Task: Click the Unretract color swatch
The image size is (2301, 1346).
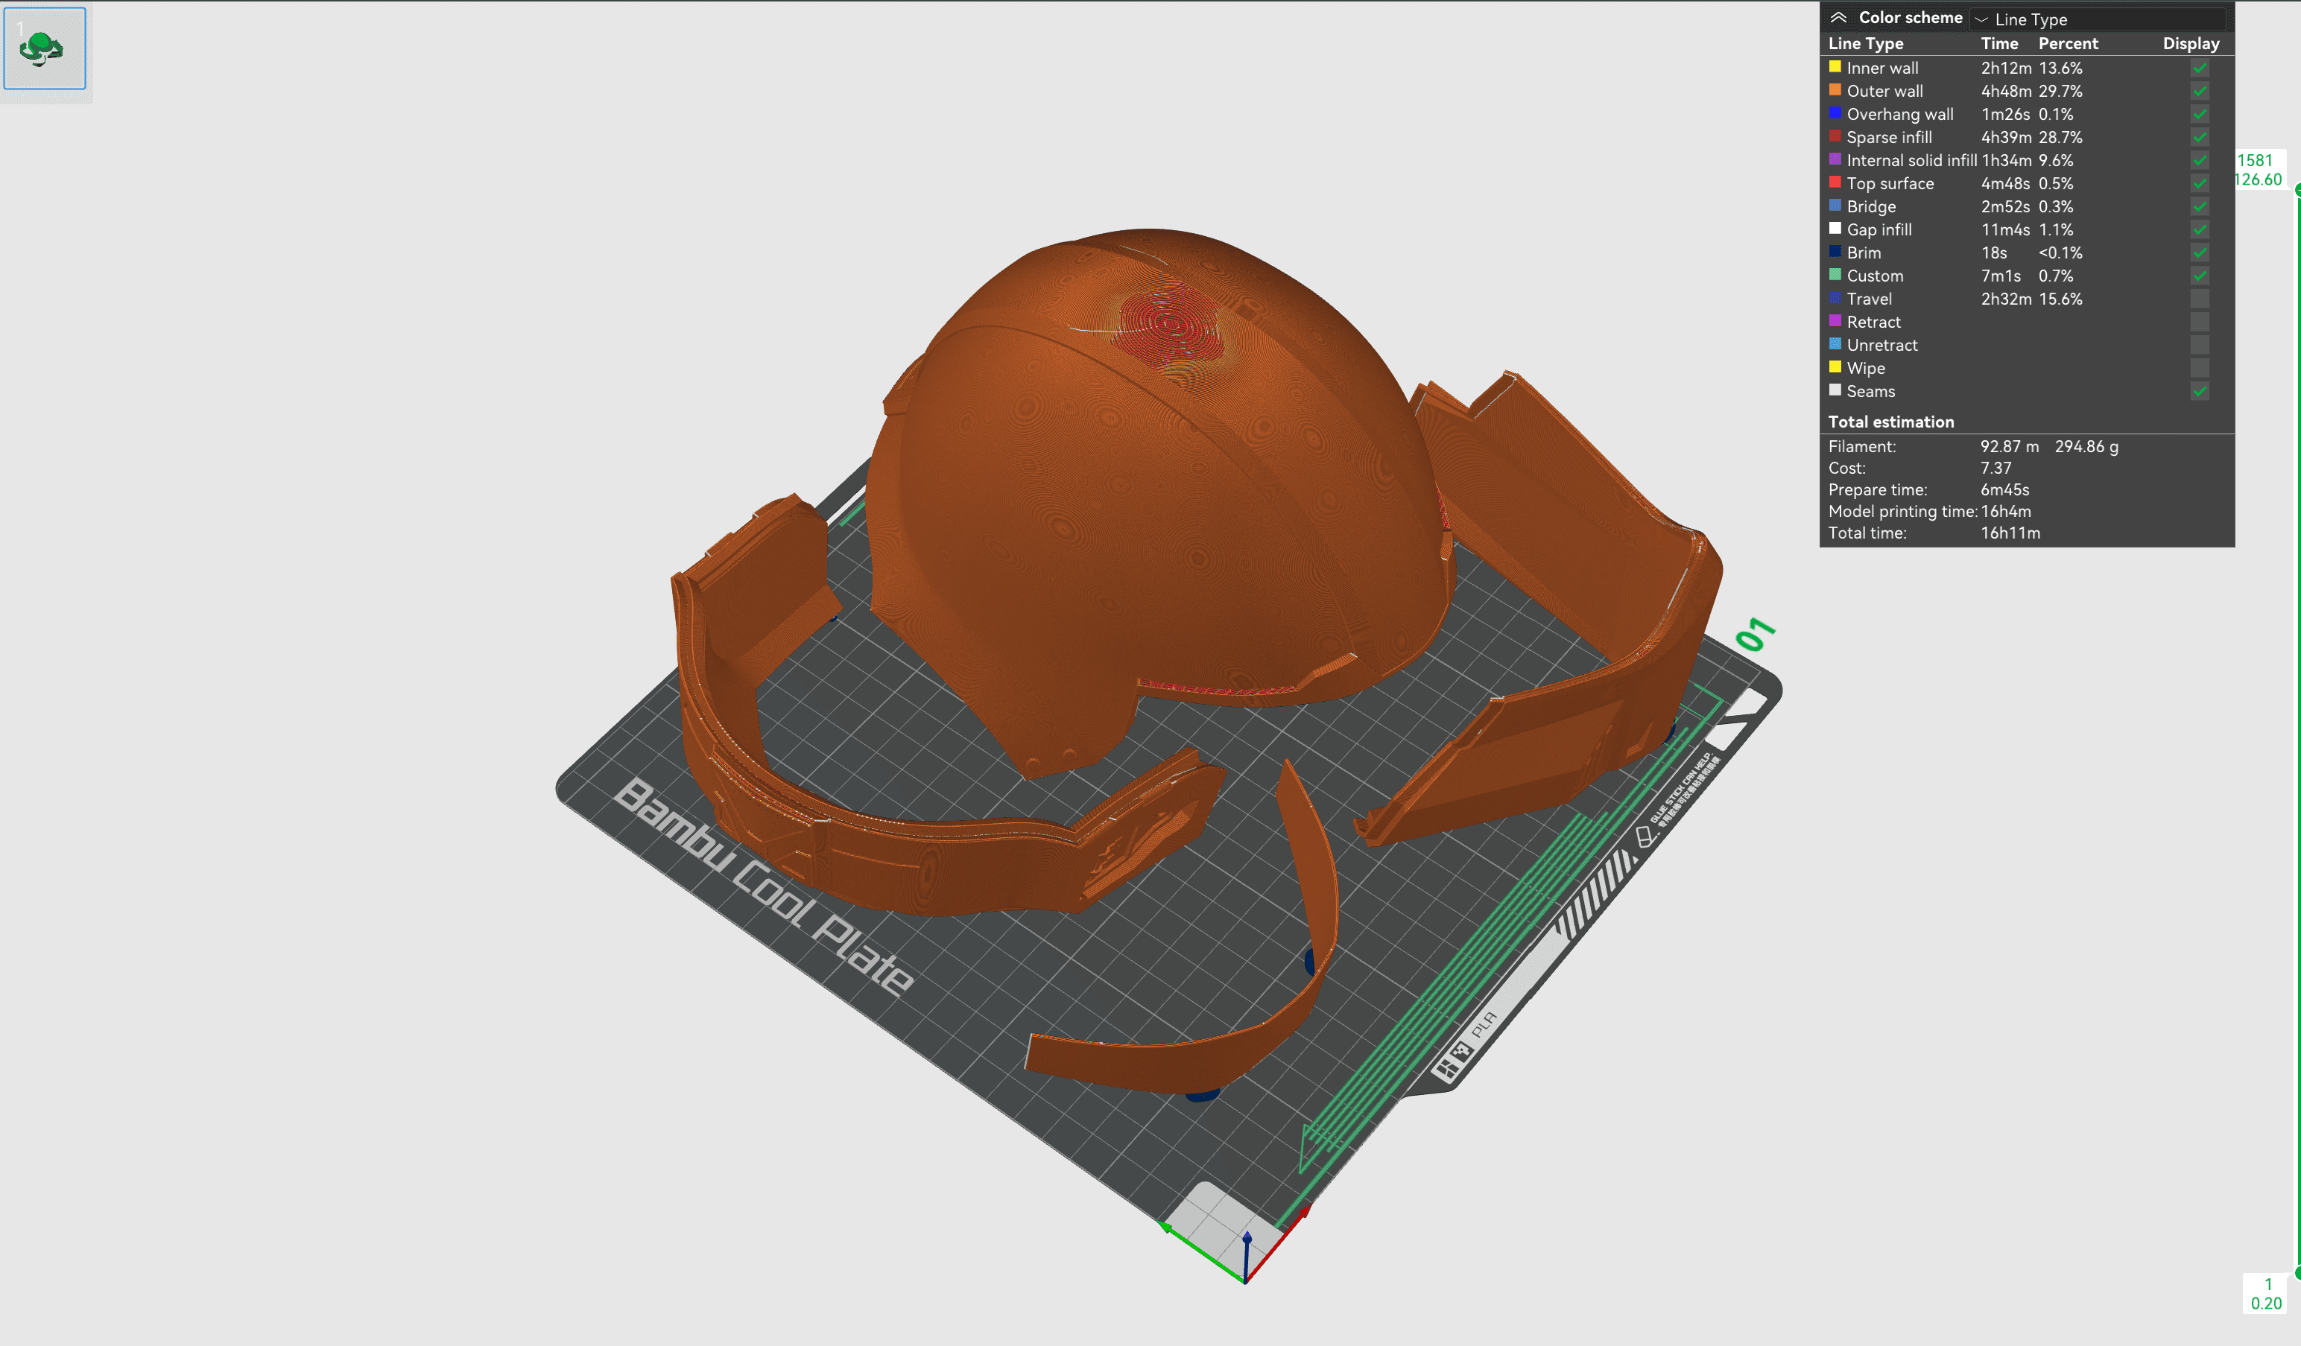Action: [1835, 344]
